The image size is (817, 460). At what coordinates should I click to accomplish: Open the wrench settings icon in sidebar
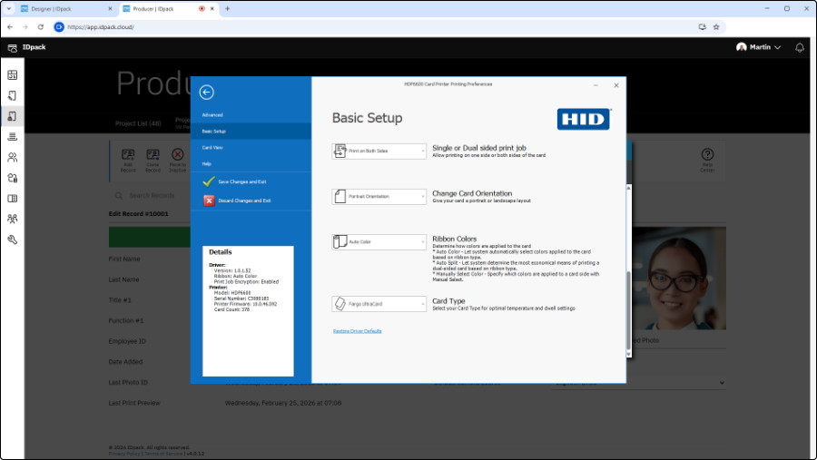(13, 240)
